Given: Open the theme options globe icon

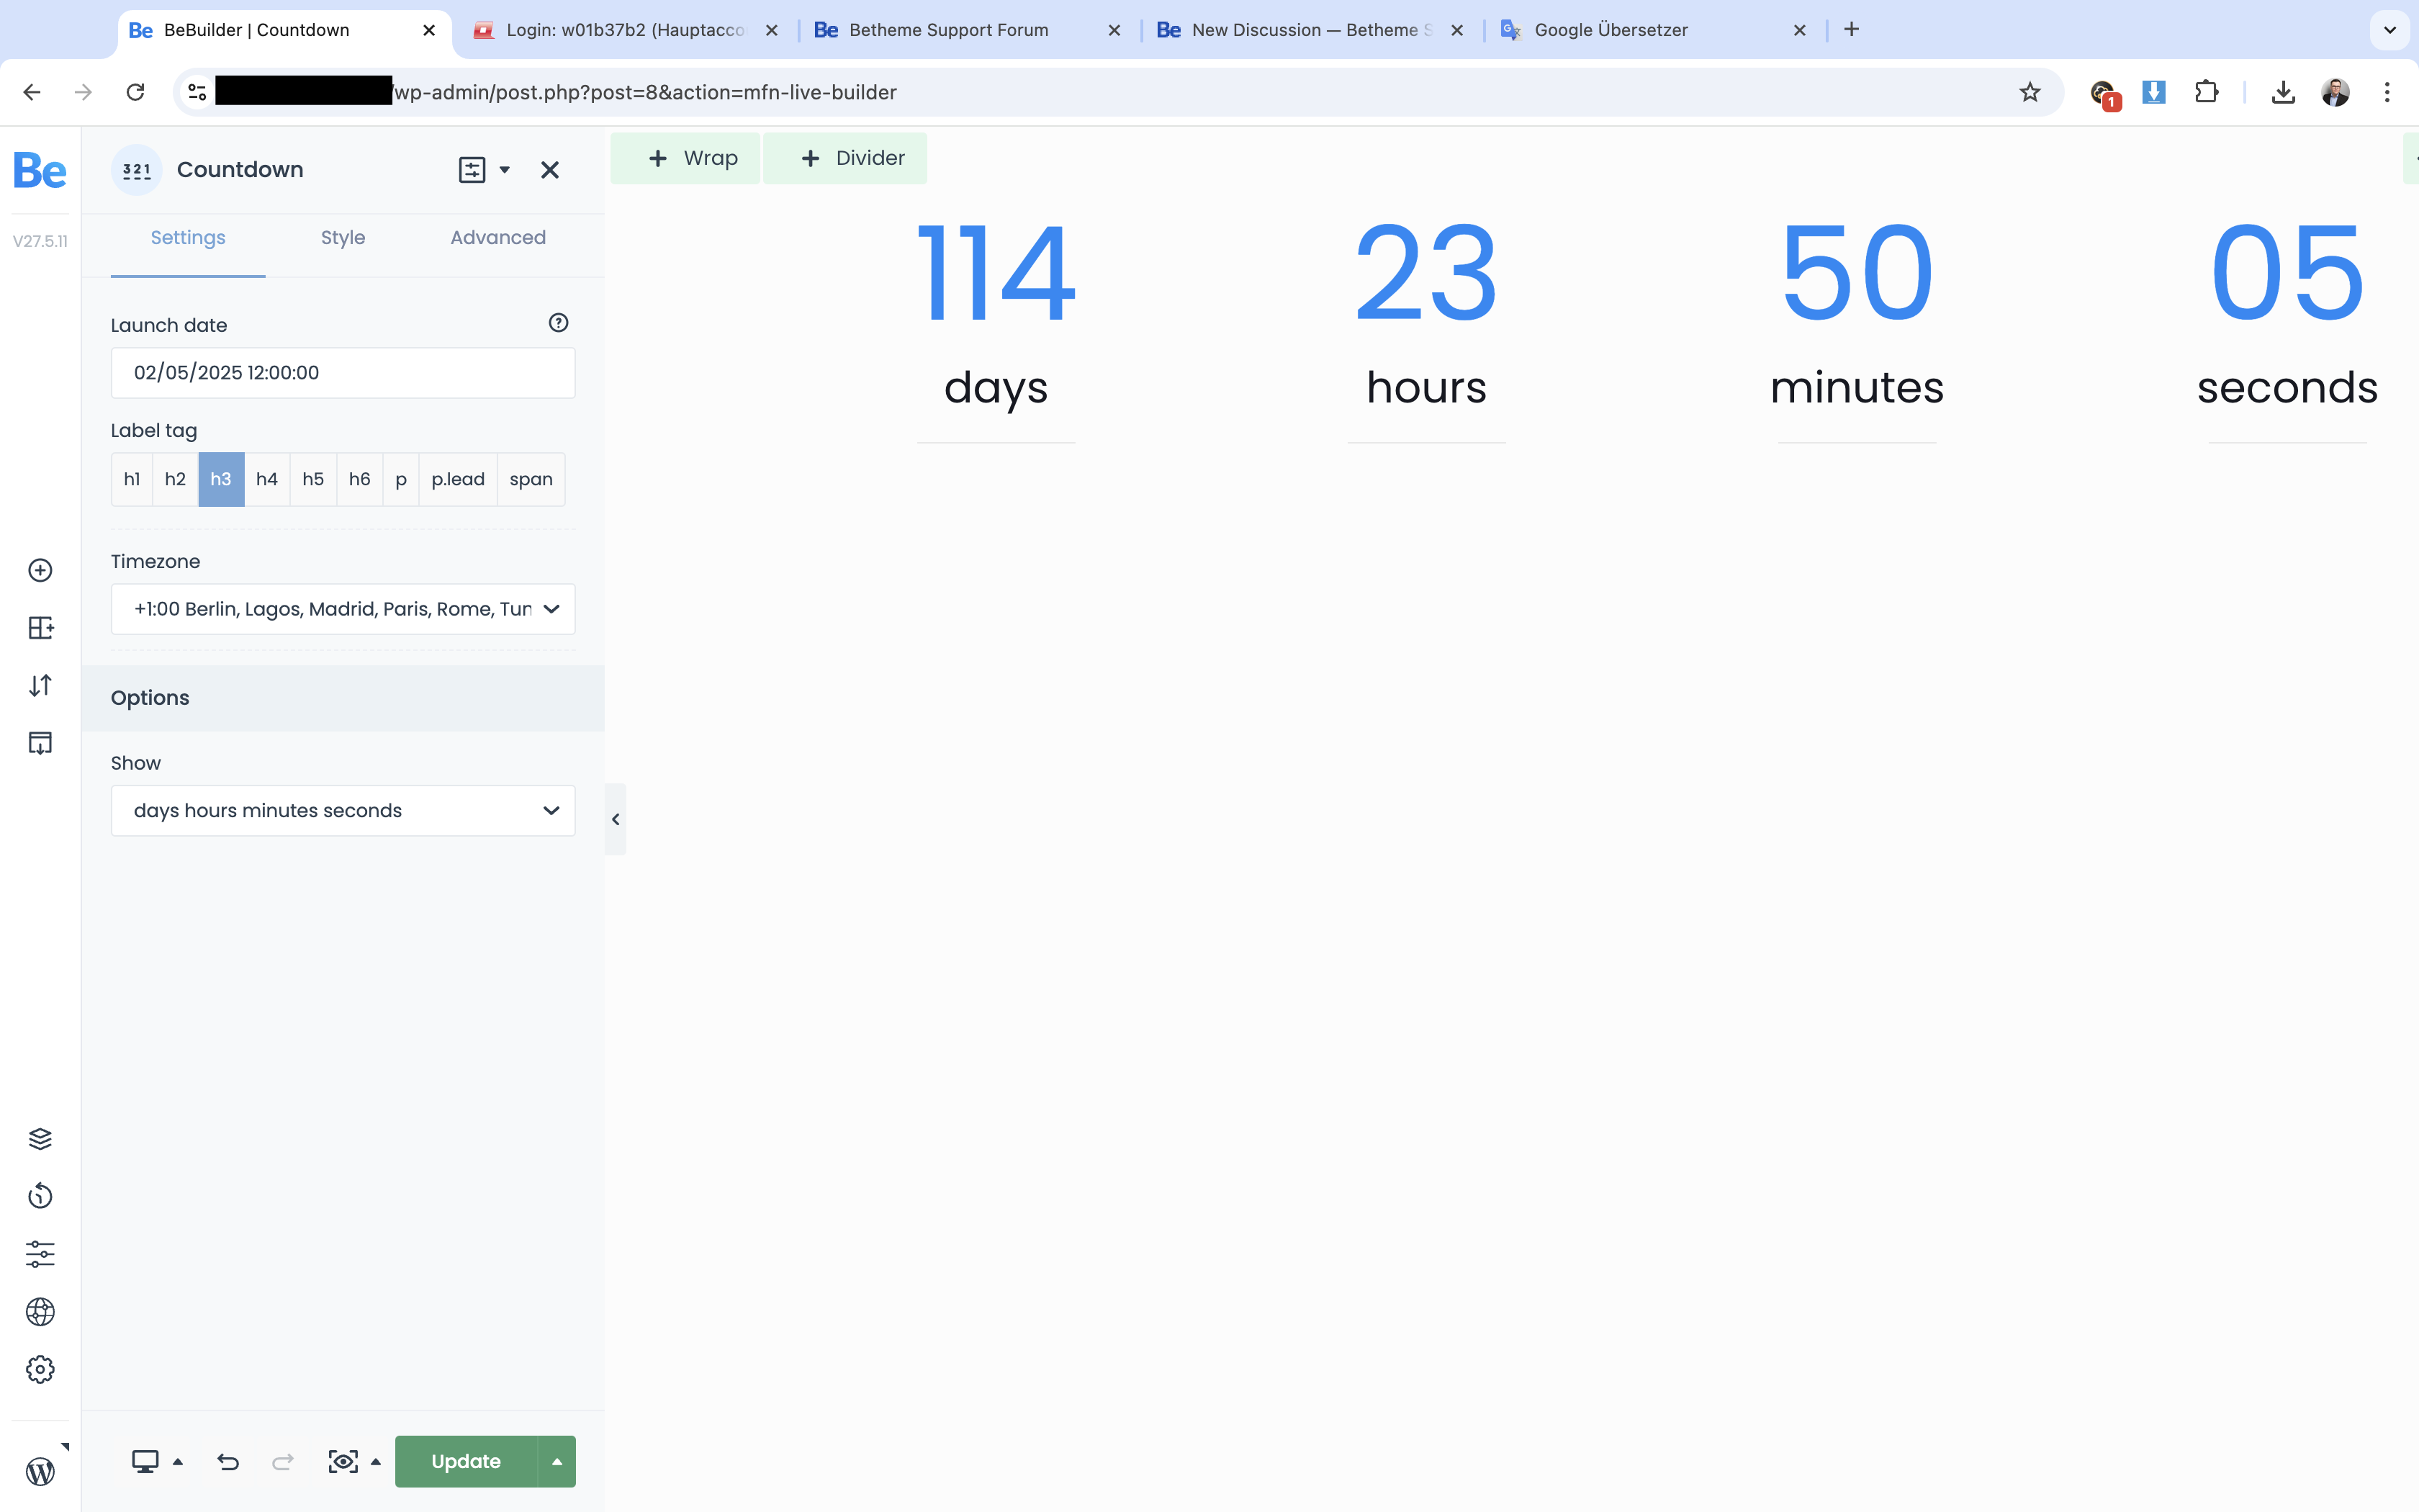Looking at the screenshot, I should point(40,1312).
